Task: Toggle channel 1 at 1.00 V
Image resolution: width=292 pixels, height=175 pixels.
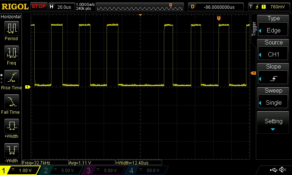Action: (20, 170)
